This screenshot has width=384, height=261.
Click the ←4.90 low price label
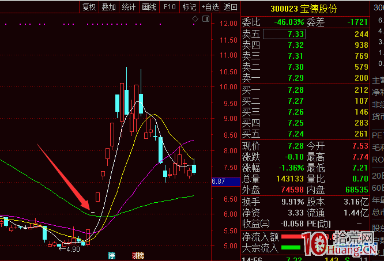[69, 249]
